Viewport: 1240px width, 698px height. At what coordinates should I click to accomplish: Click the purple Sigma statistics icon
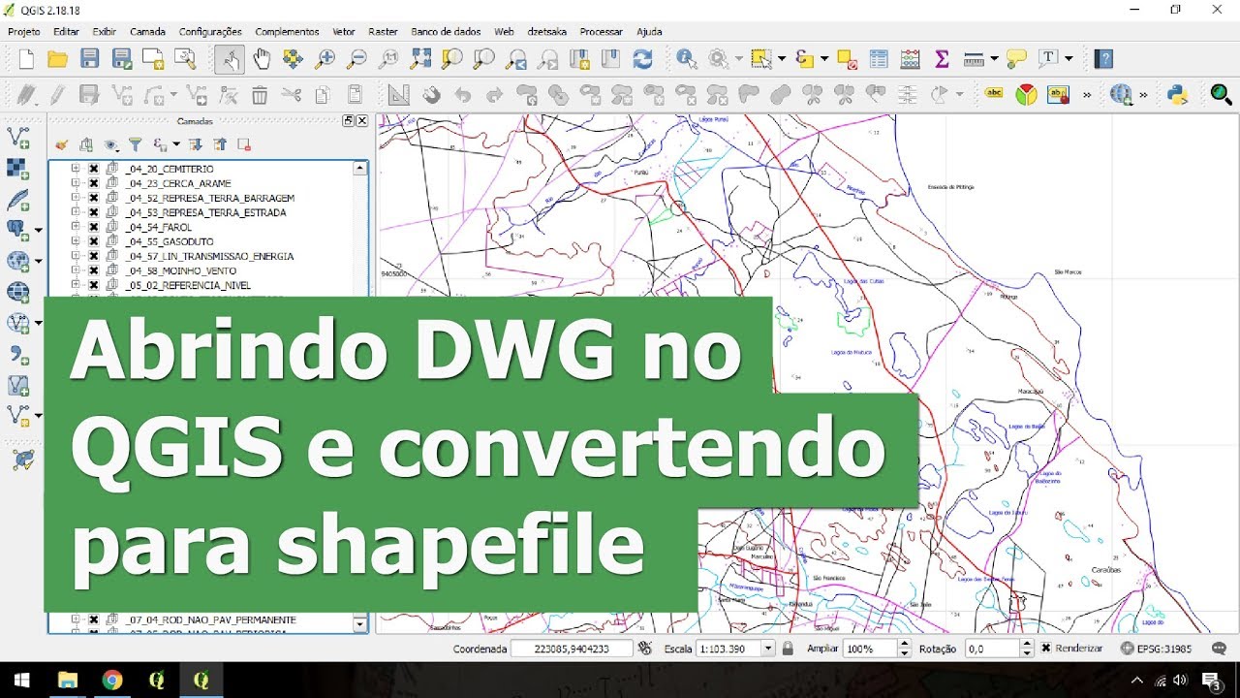tap(942, 59)
